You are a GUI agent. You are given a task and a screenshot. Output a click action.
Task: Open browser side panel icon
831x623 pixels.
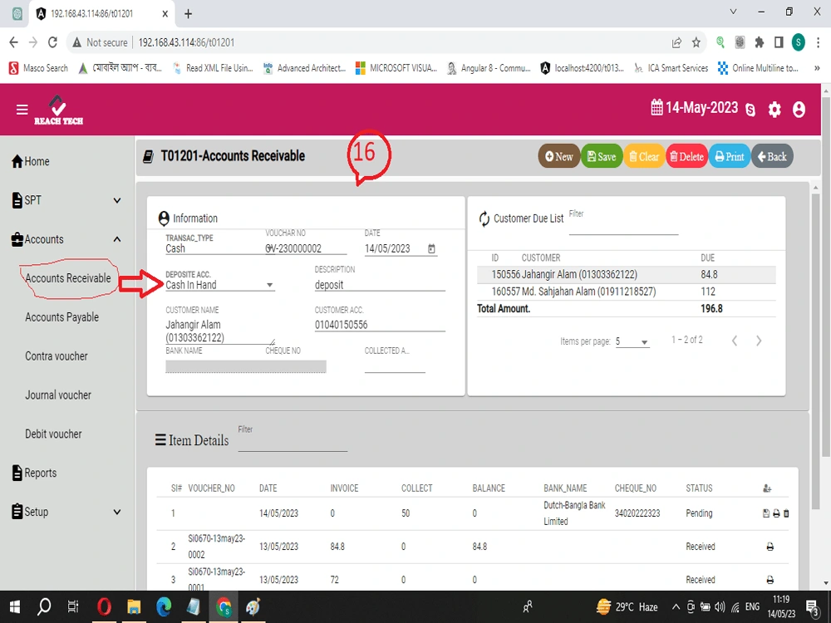(779, 42)
